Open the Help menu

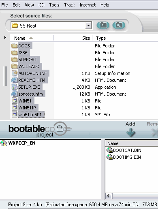coord(105,5)
